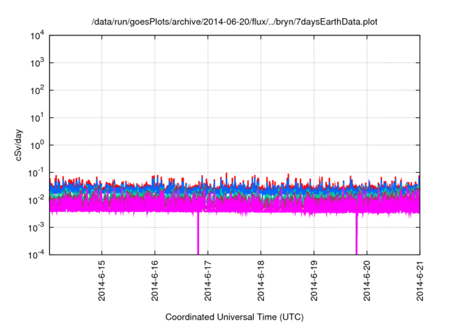The height and width of the screenshot is (324, 463).
Task: Click the plot title file path
Action: tap(234, 22)
